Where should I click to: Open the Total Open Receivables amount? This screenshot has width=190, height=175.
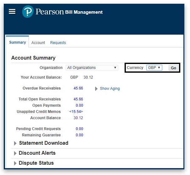point(78,99)
